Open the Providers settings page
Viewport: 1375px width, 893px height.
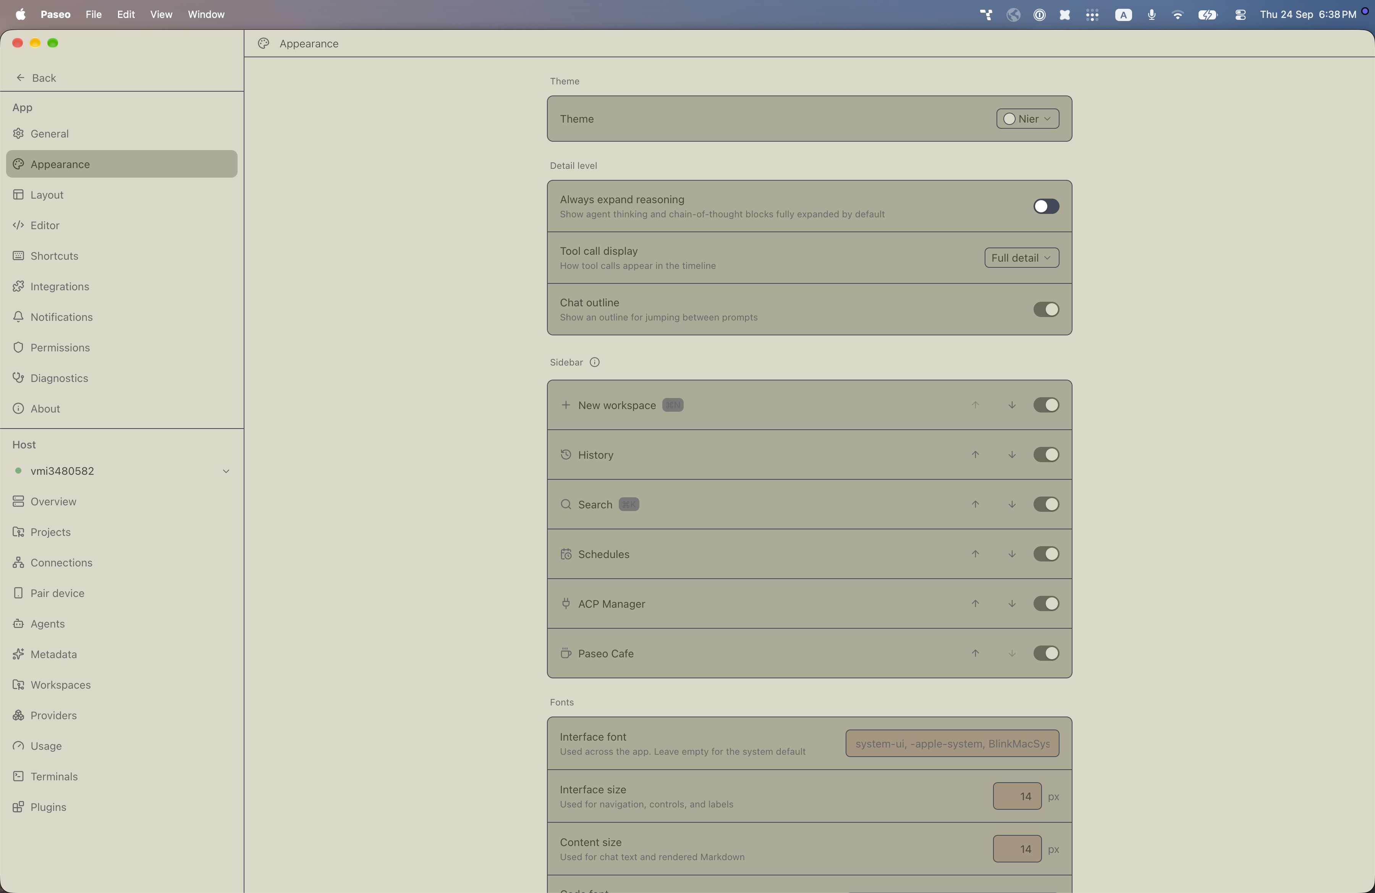coord(122,715)
